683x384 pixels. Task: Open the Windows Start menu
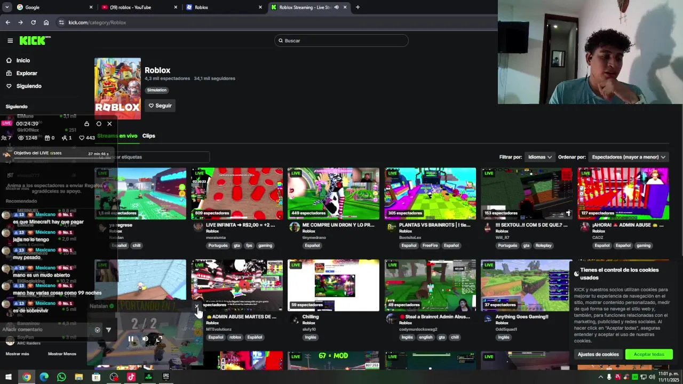[x=9, y=377]
